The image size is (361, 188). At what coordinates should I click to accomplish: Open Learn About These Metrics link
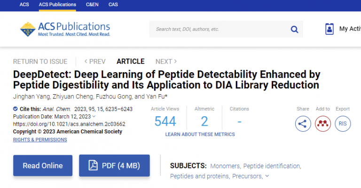tap(200, 135)
